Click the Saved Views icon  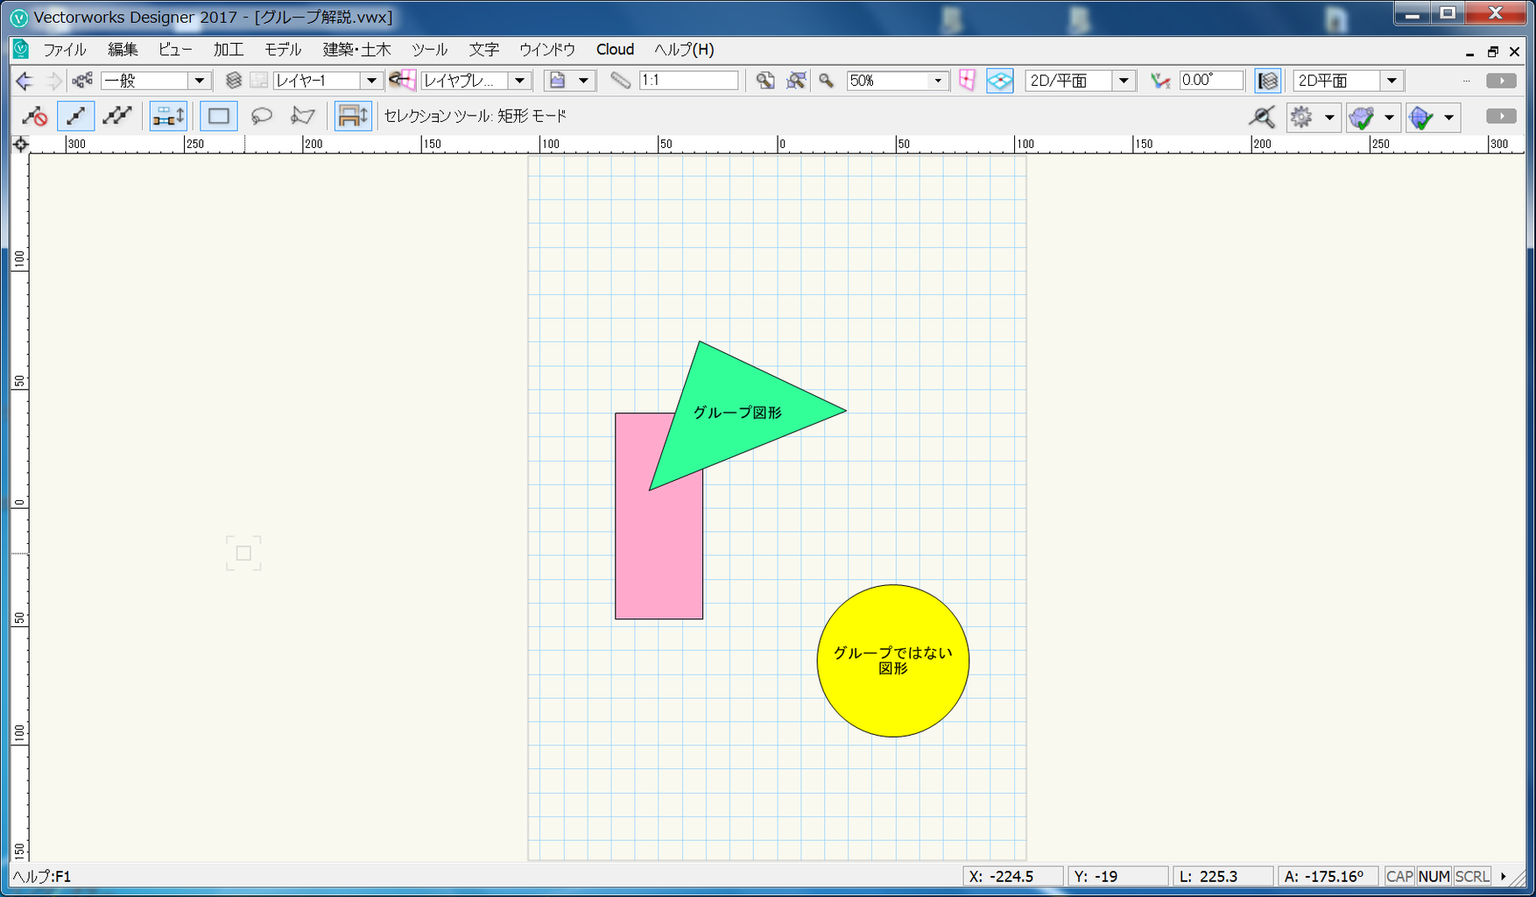(557, 81)
